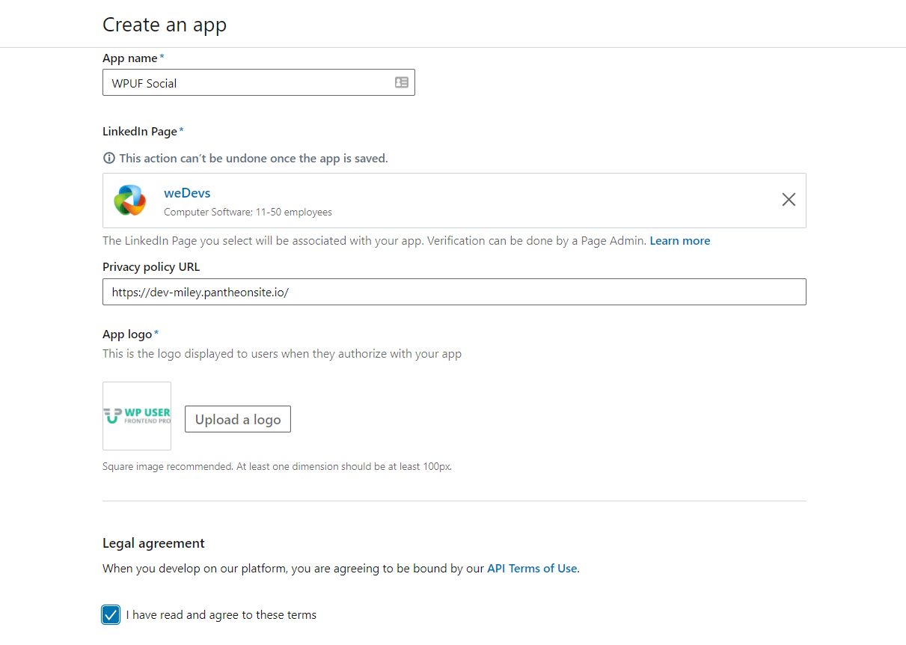The image size is (906, 645).
Task: Open the Learn more link
Action: [679, 240]
